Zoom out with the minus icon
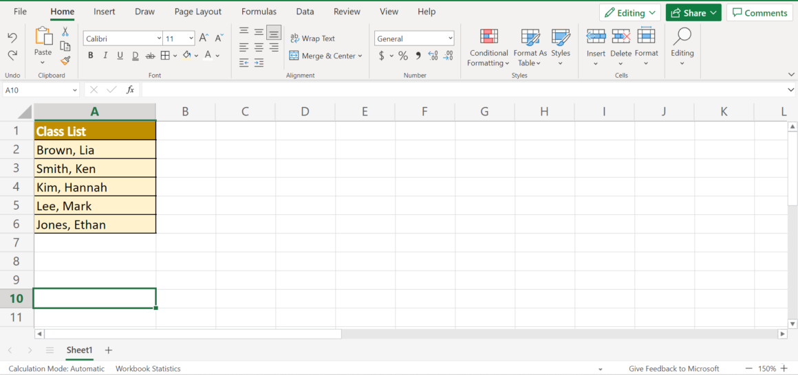798x375 pixels. click(x=748, y=369)
